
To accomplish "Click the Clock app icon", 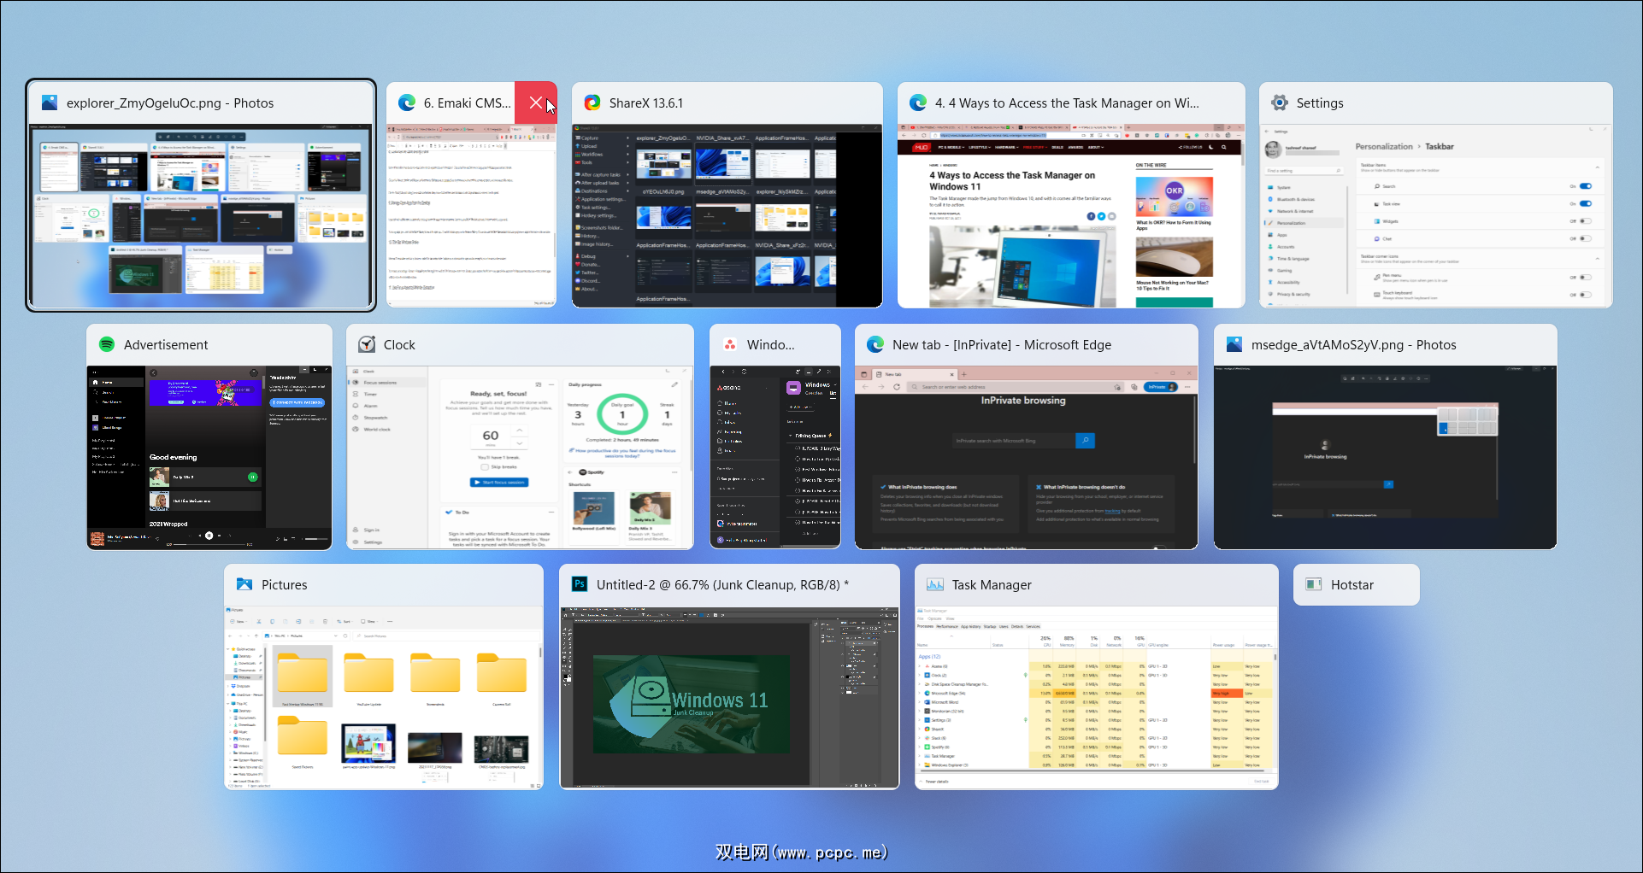I will coord(367,345).
